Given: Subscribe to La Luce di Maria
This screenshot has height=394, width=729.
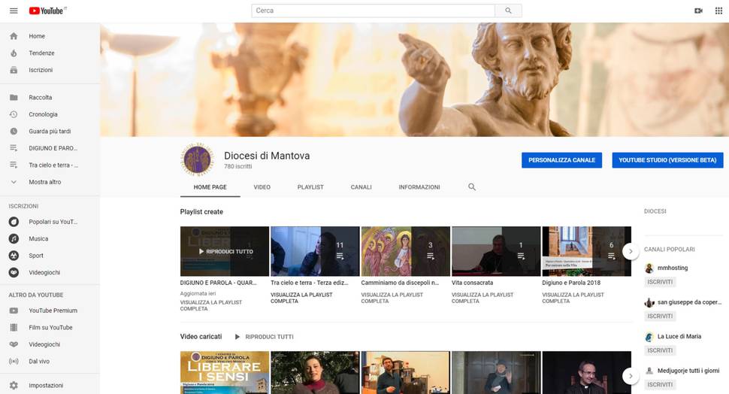Looking at the screenshot, I should [660, 350].
